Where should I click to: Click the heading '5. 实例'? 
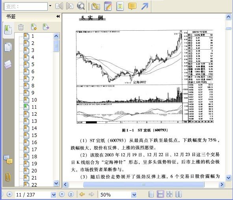[92, 18]
